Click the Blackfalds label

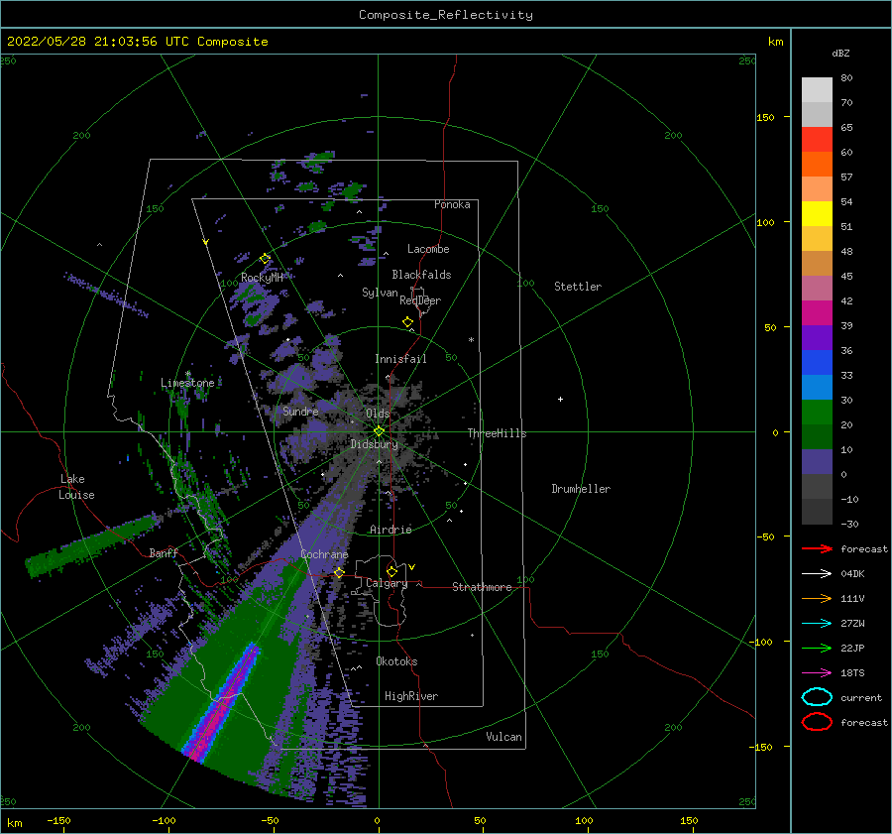click(421, 275)
